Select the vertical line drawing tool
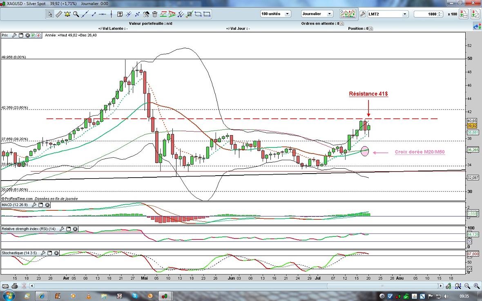The height and width of the screenshot is (301, 482). (x=111, y=14)
